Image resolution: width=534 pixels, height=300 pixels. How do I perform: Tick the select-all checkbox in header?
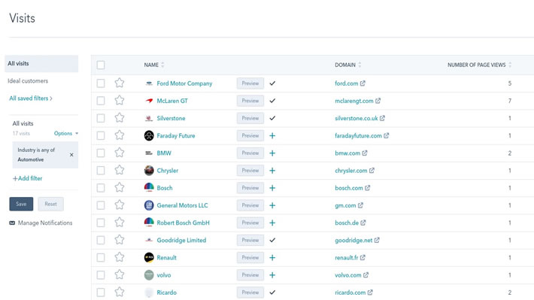101,65
